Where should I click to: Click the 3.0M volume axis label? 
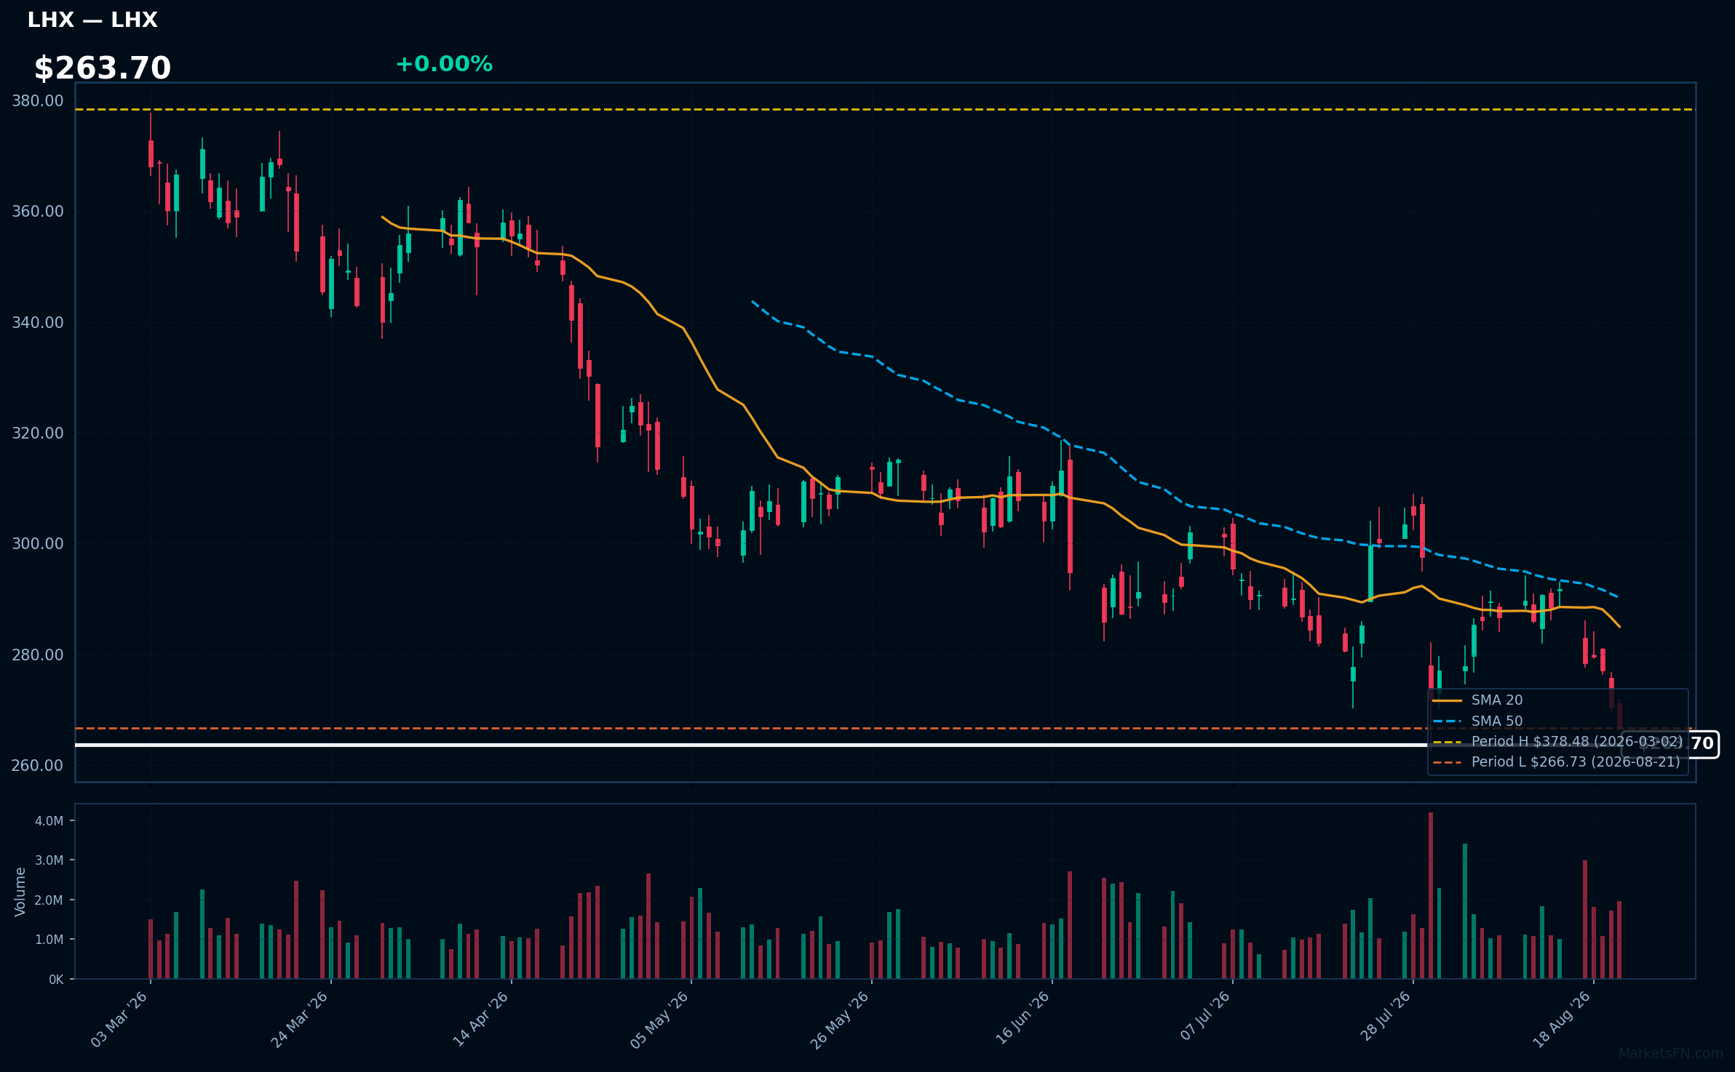coord(49,860)
